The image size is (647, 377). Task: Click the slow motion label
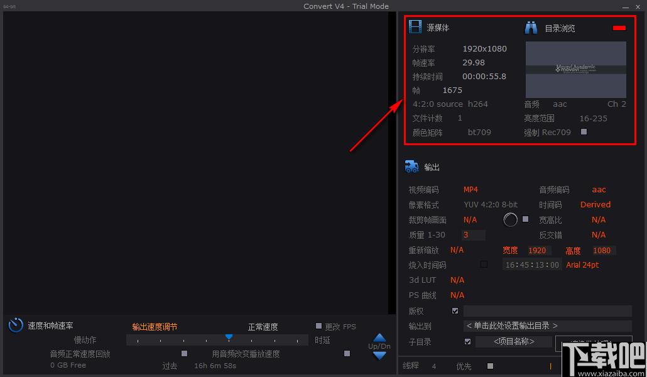pyautogui.click(x=85, y=340)
